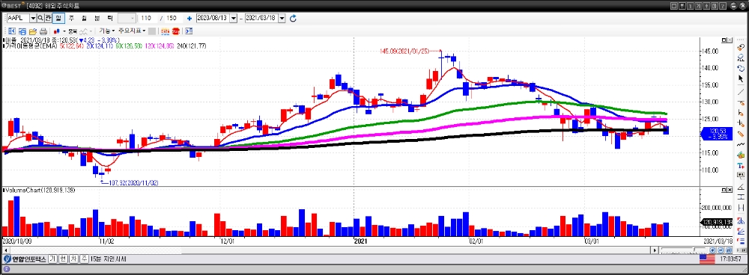The width and height of the screenshot is (749, 275).
Task: Click the first chart layout toolbar icon
Action: (x=12, y=31)
